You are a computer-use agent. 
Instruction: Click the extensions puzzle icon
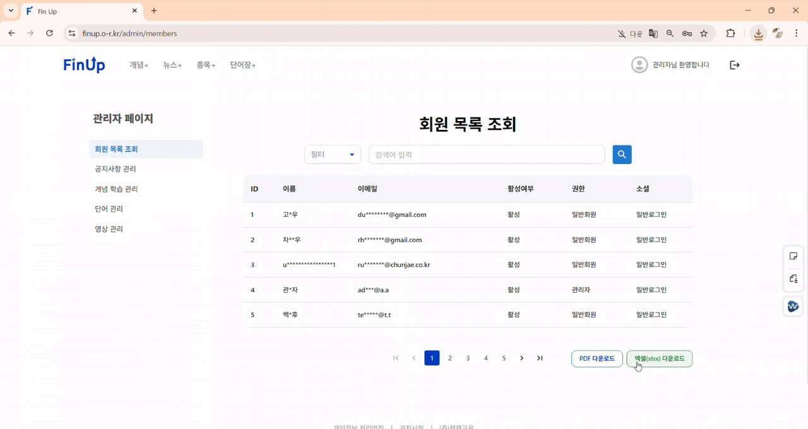(x=730, y=33)
